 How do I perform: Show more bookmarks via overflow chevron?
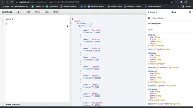tap(178, 7)
